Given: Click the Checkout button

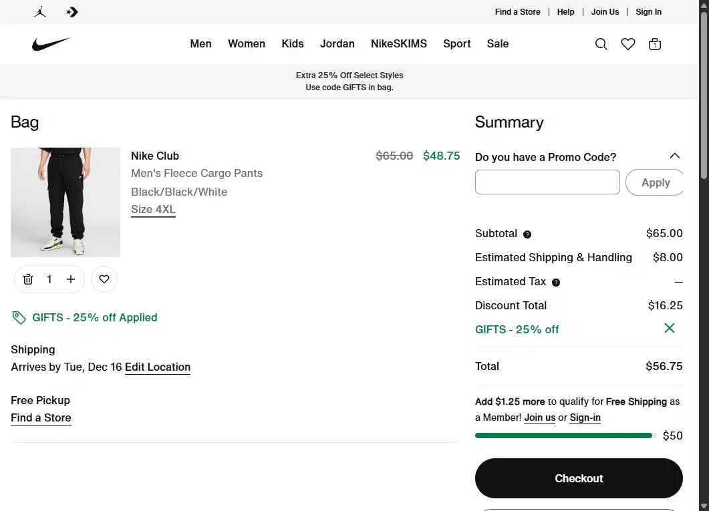Looking at the screenshot, I should coord(579,478).
